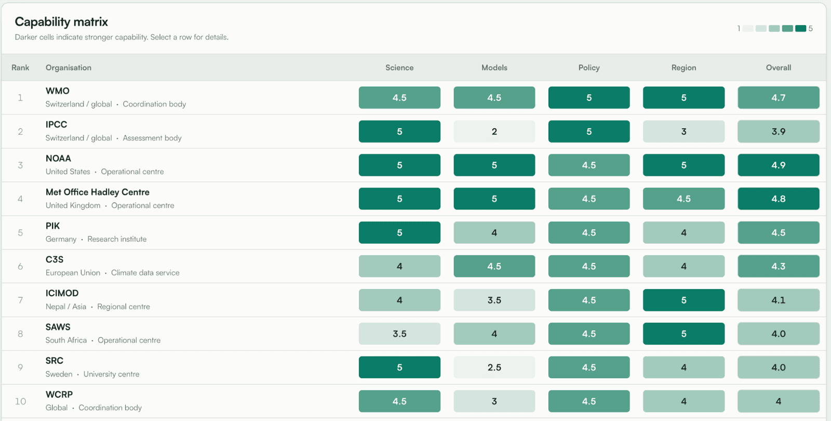Select the IPCC organisation row
The image size is (831, 421).
click(413, 131)
